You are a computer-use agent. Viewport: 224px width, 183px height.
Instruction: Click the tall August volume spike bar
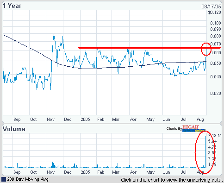tap(205, 152)
